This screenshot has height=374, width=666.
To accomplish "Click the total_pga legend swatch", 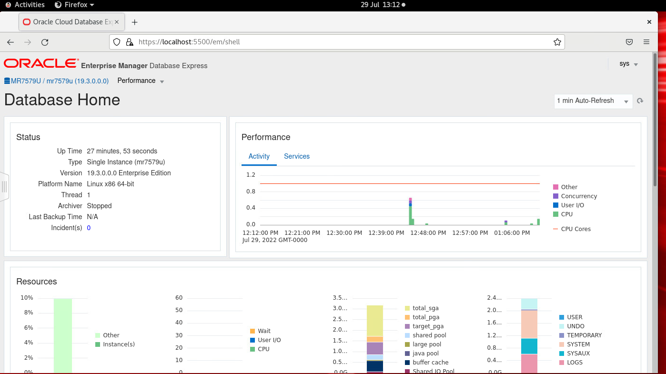I will (407, 317).
